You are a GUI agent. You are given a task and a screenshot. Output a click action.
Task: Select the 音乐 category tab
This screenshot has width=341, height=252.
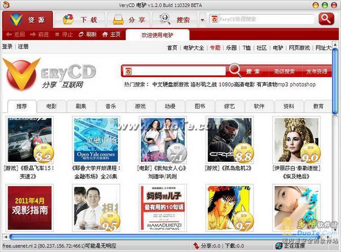[x=111, y=106]
